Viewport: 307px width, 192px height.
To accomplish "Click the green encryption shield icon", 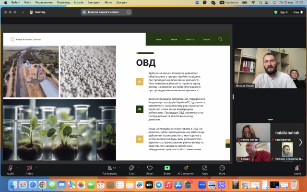I will [x=276, y=12].
